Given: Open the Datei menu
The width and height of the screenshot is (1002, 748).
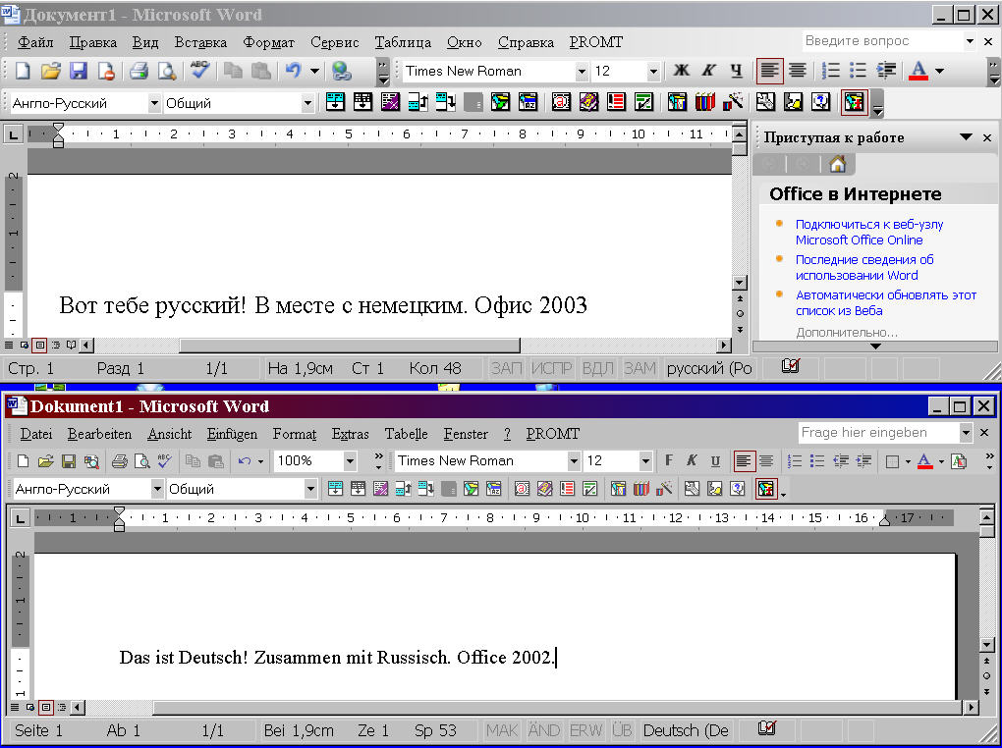Looking at the screenshot, I should pos(35,434).
